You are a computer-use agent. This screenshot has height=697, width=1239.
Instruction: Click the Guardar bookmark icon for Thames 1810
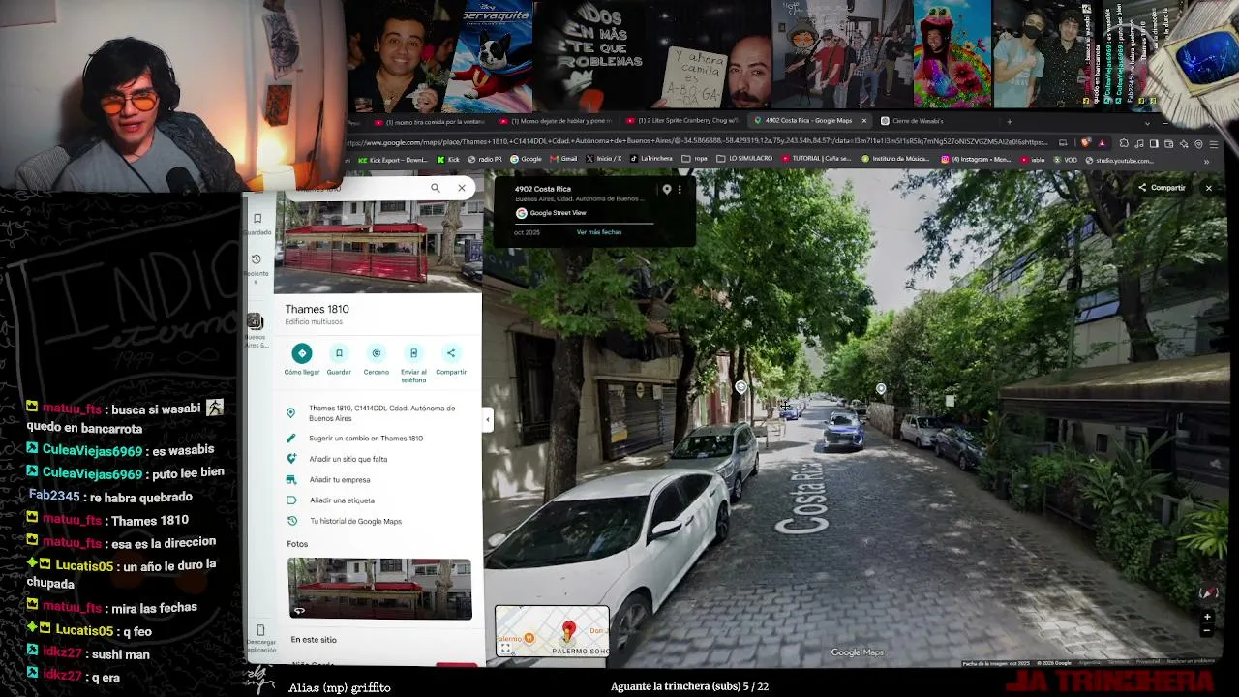[x=339, y=353]
